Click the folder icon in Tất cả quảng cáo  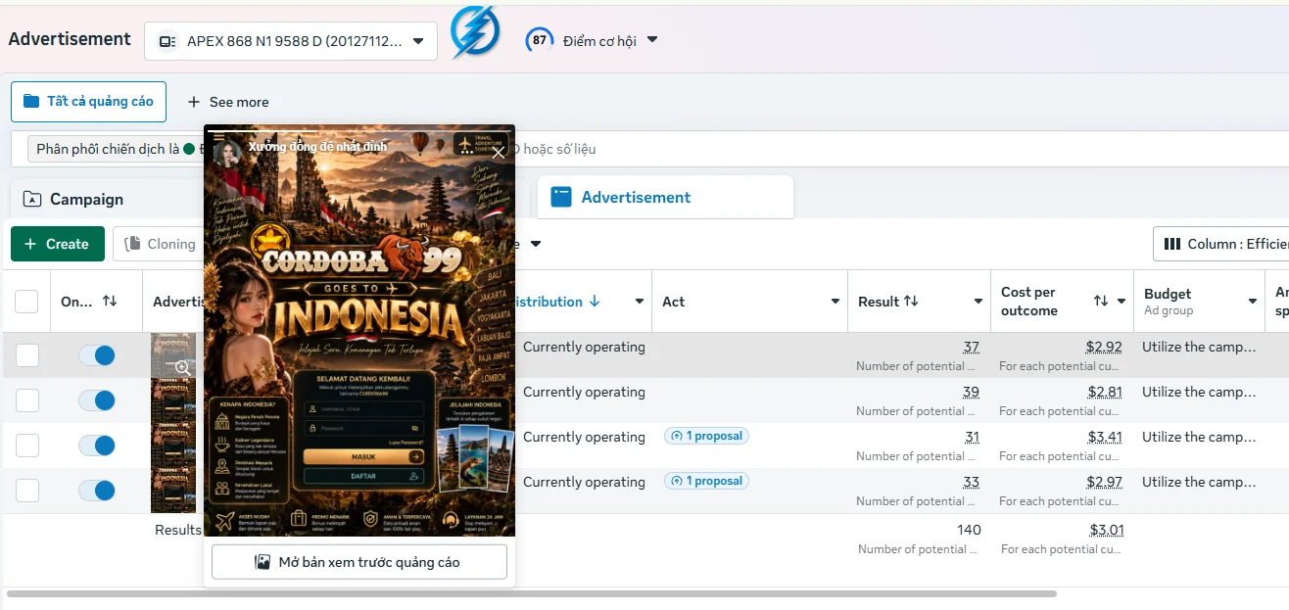click(x=31, y=102)
